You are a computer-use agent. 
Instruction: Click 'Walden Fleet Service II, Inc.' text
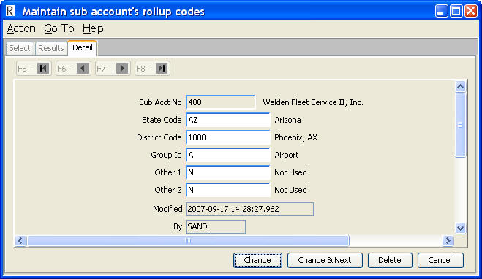(313, 102)
